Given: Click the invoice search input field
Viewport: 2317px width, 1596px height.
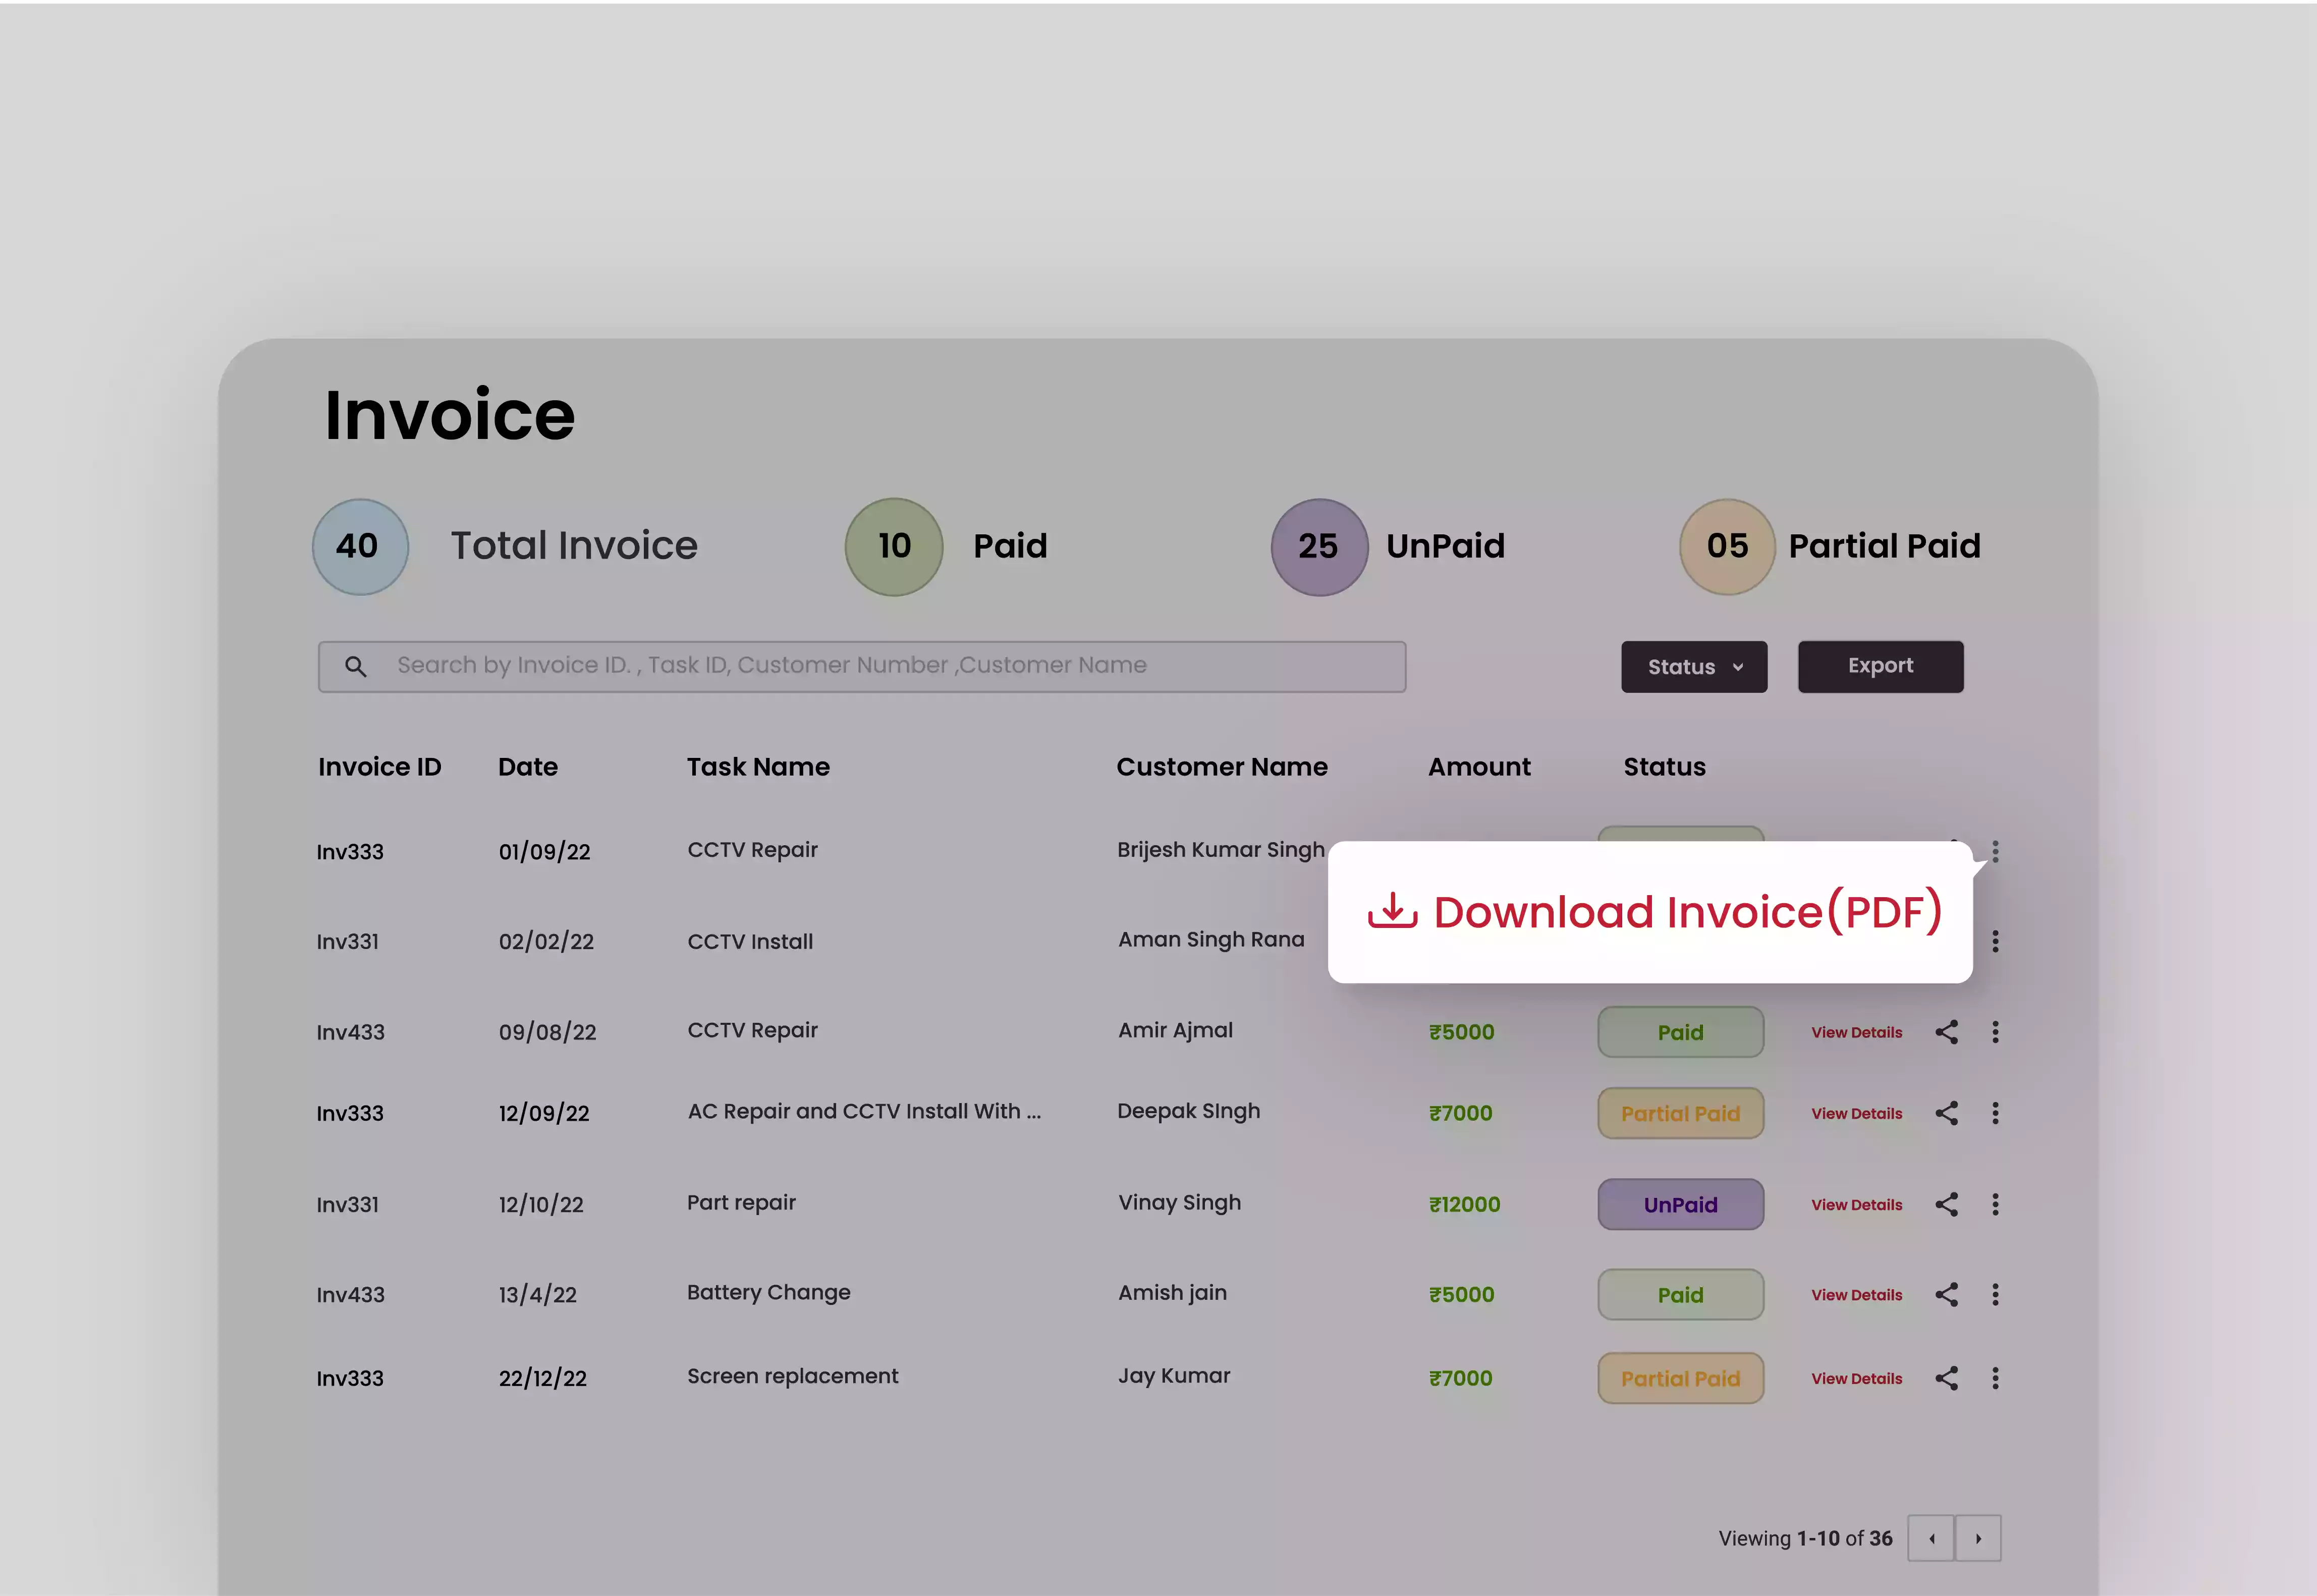Looking at the screenshot, I should pyautogui.click(x=862, y=667).
